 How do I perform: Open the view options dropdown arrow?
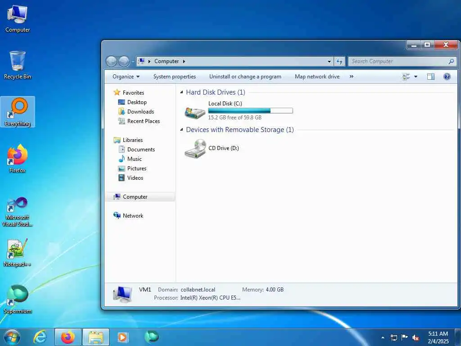point(416,77)
